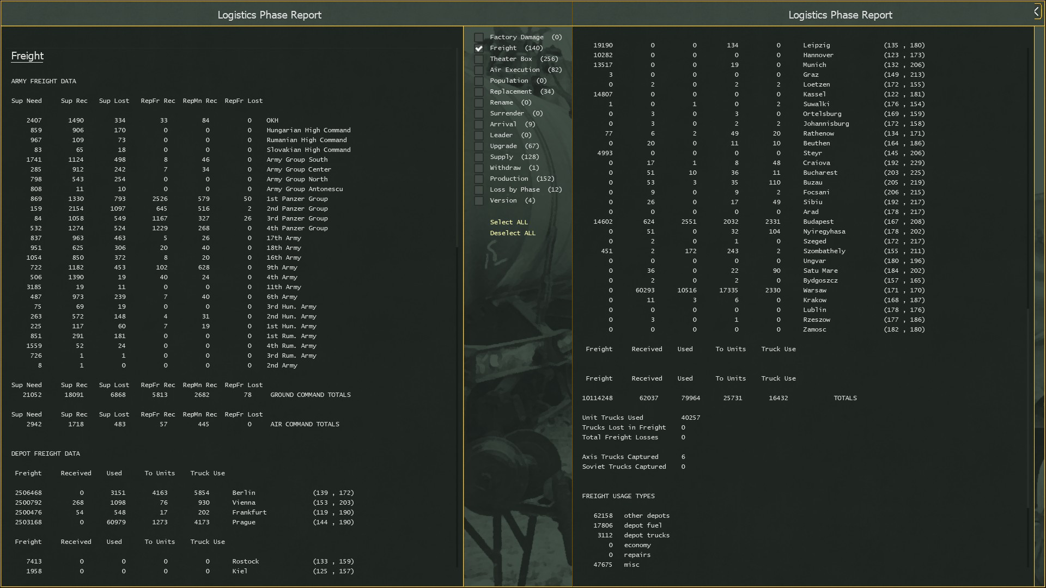Image resolution: width=1046 pixels, height=588 pixels.
Task: Select the Frankfurt depot row
Action: coord(184,512)
